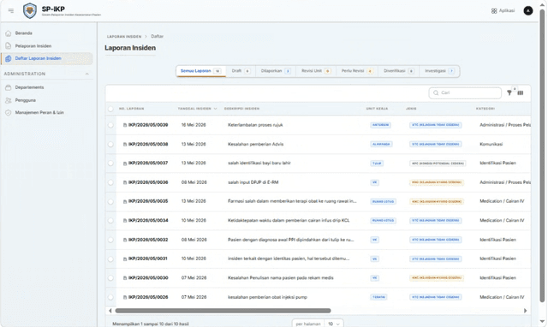
Task: Select the row checkbox for IKP/2026/05/0035
Action: tap(110, 201)
